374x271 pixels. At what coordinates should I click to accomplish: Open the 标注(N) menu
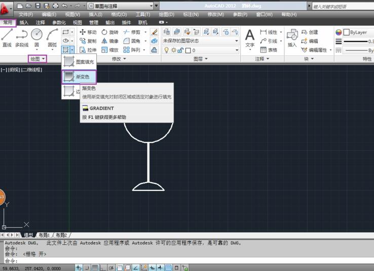pos(191,15)
